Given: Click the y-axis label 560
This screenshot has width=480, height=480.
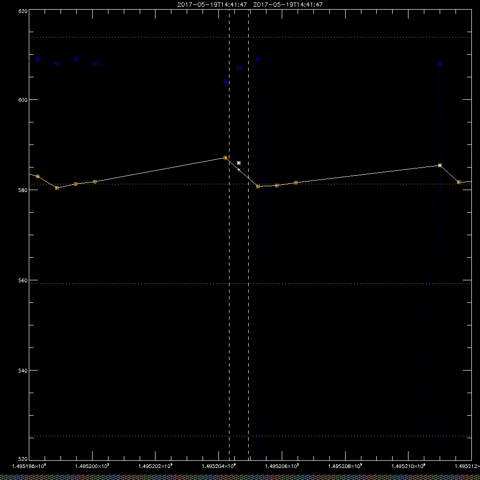Looking at the screenshot, I should [x=23, y=280].
